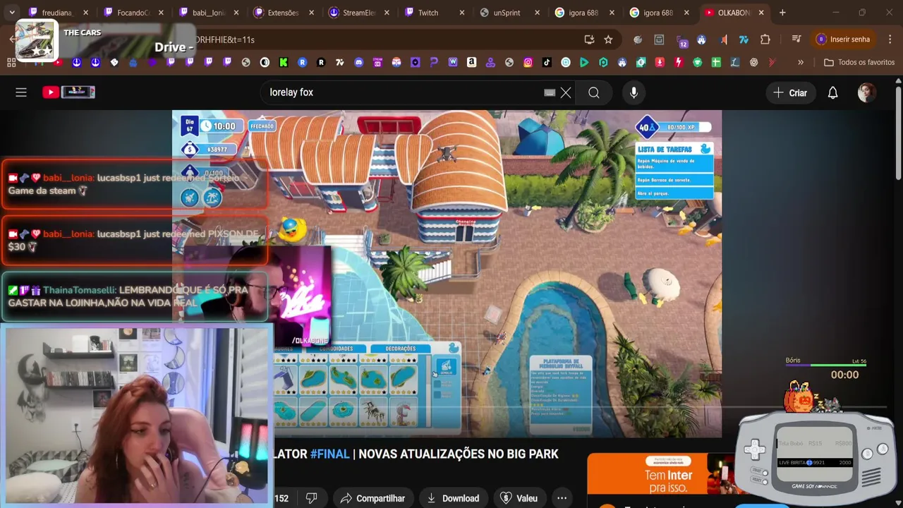
Task: Switch to the unSprint tab
Action: coord(509,13)
